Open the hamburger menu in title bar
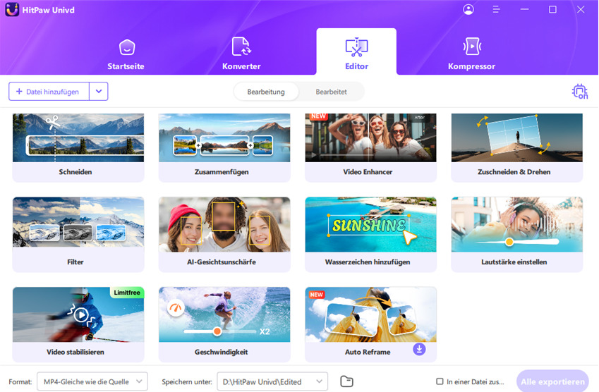The height and width of the screenshot is (392, 599). 496,10
